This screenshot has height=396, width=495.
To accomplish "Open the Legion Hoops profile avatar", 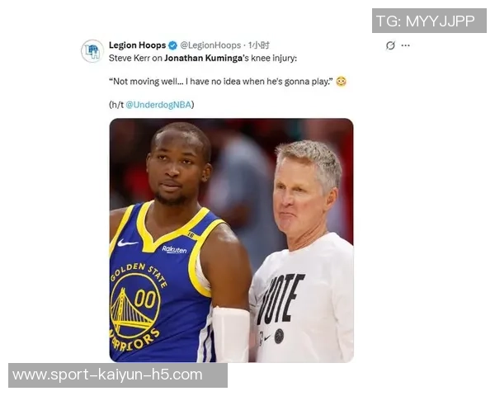I will (92, 51).
